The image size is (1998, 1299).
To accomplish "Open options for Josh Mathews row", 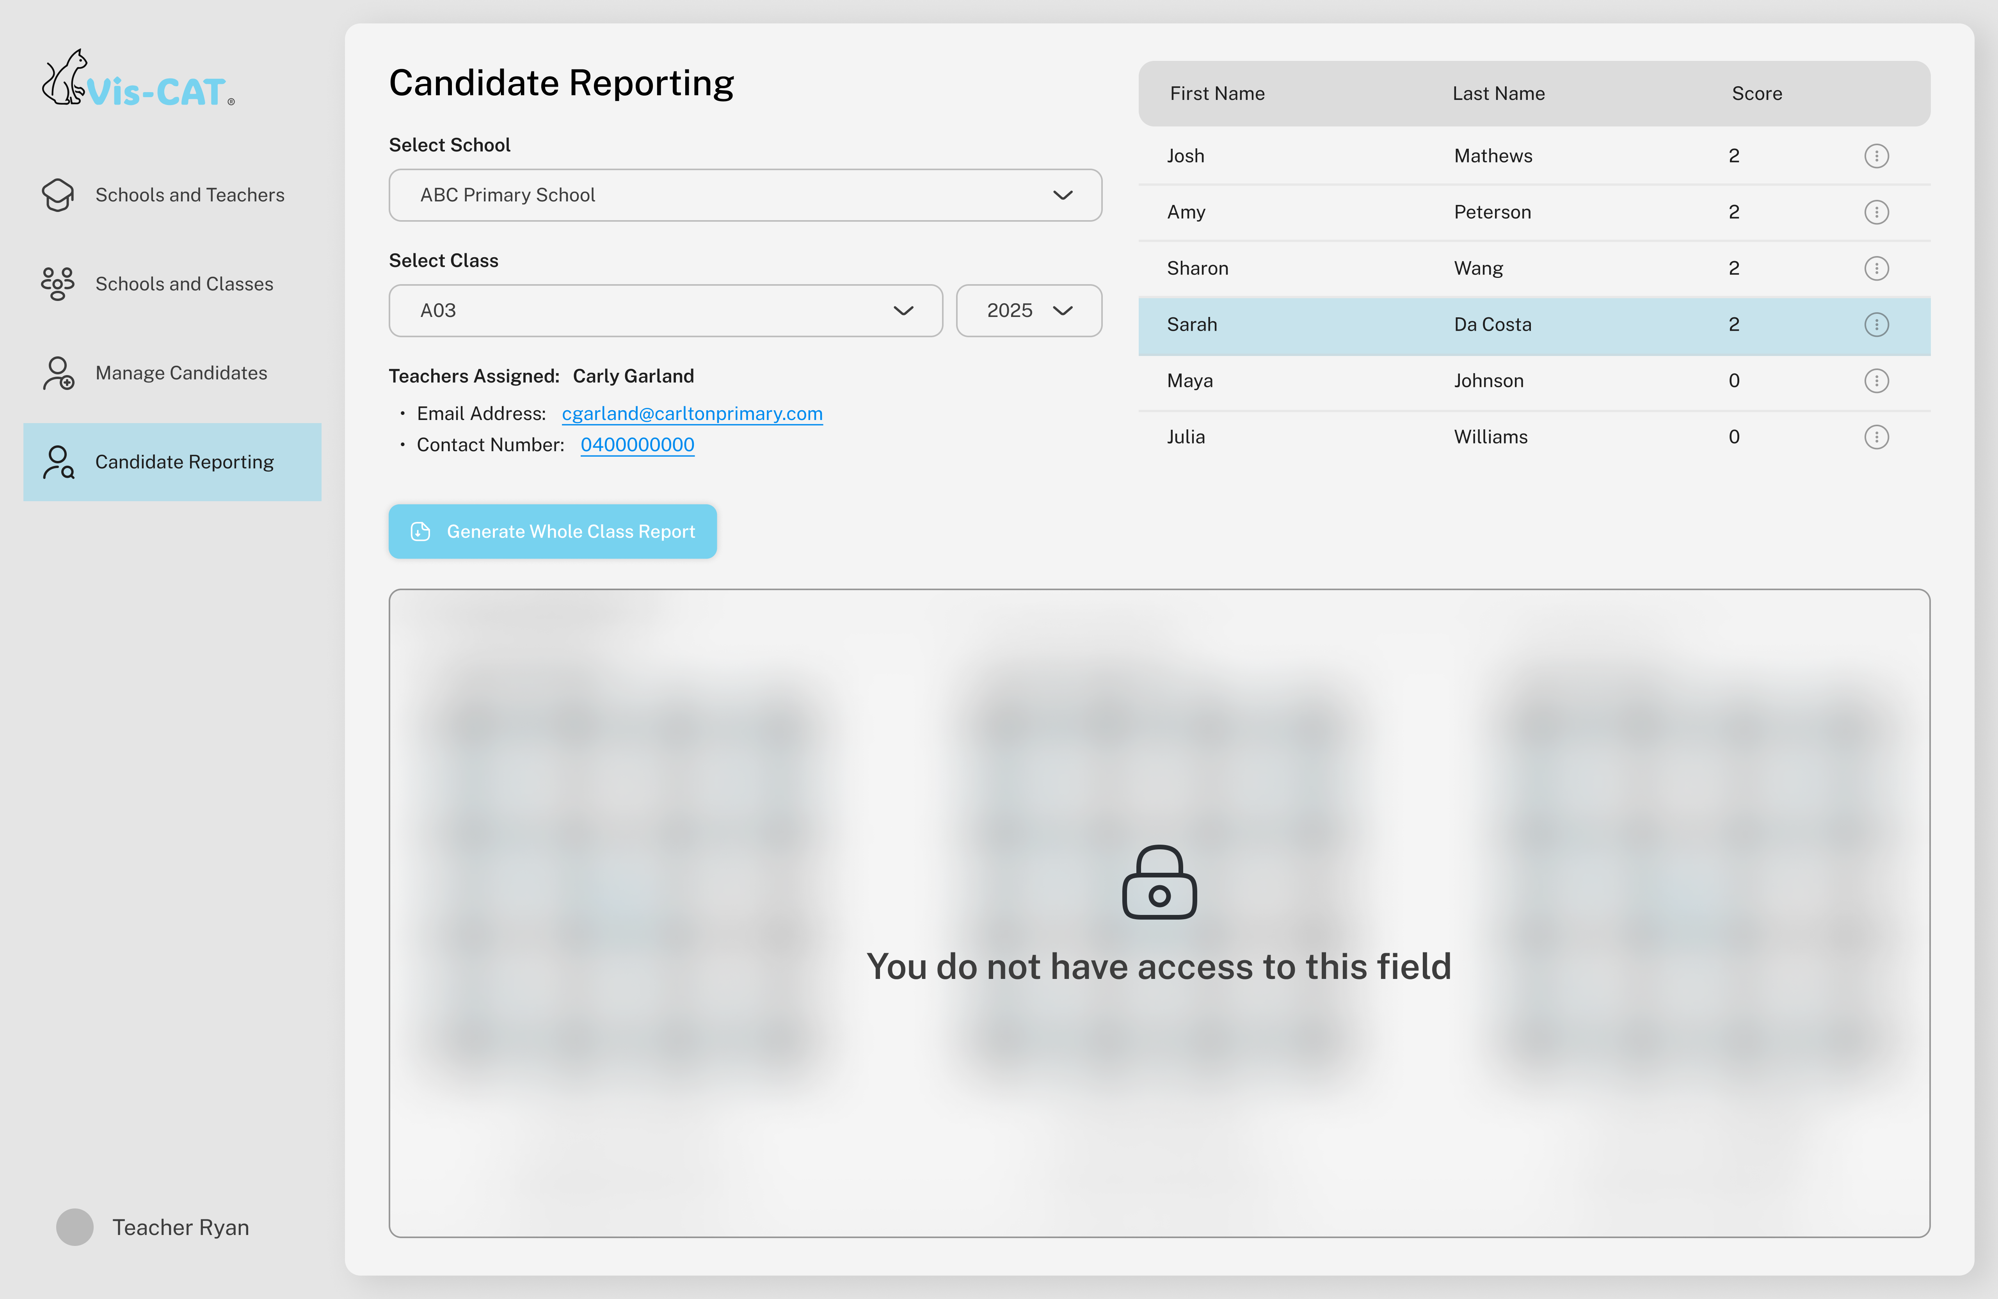I will pyautogui.click(x=1878, y=155).
